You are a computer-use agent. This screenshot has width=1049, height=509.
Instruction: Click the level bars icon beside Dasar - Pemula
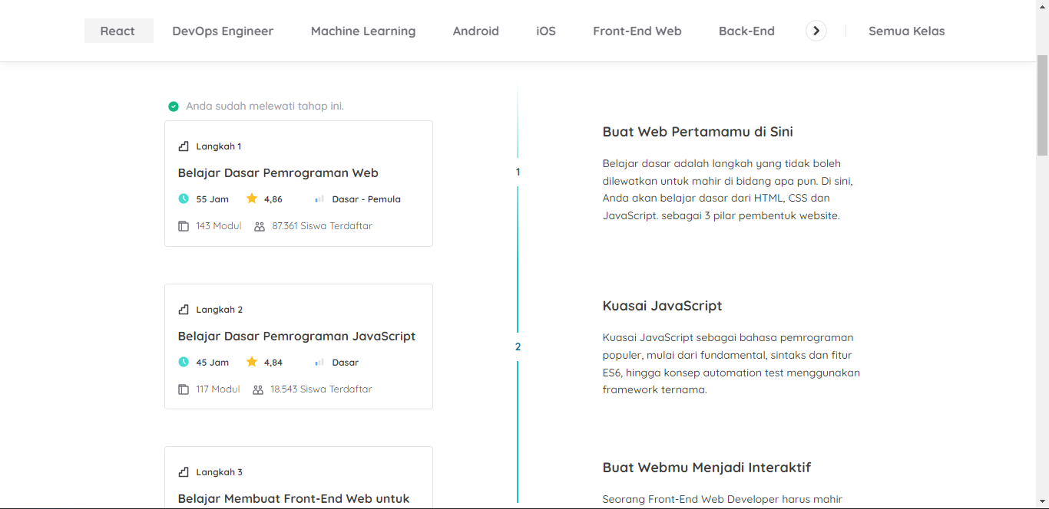[319, 199]
